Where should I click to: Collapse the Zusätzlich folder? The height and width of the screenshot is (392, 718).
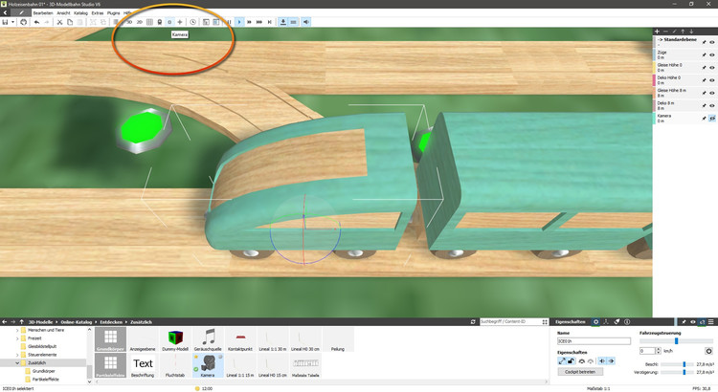pyautogui.click(x=19, y=364)
